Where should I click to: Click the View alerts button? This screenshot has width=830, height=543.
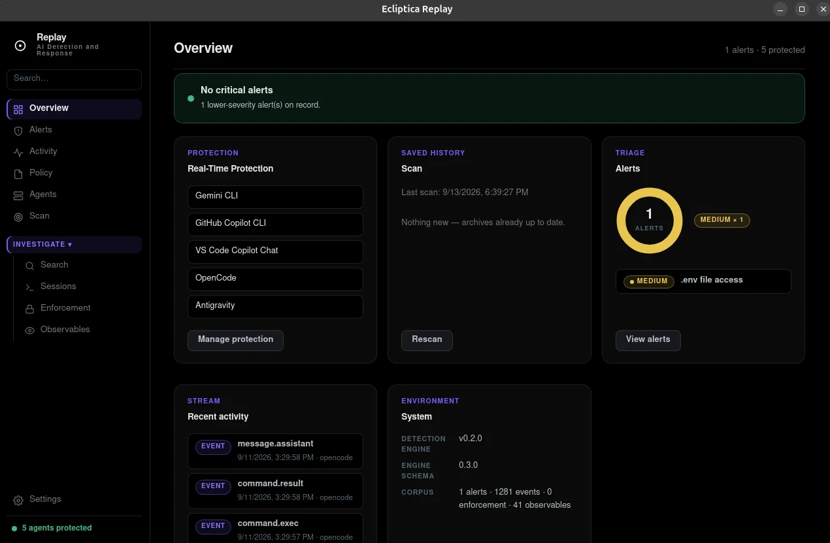648,340
